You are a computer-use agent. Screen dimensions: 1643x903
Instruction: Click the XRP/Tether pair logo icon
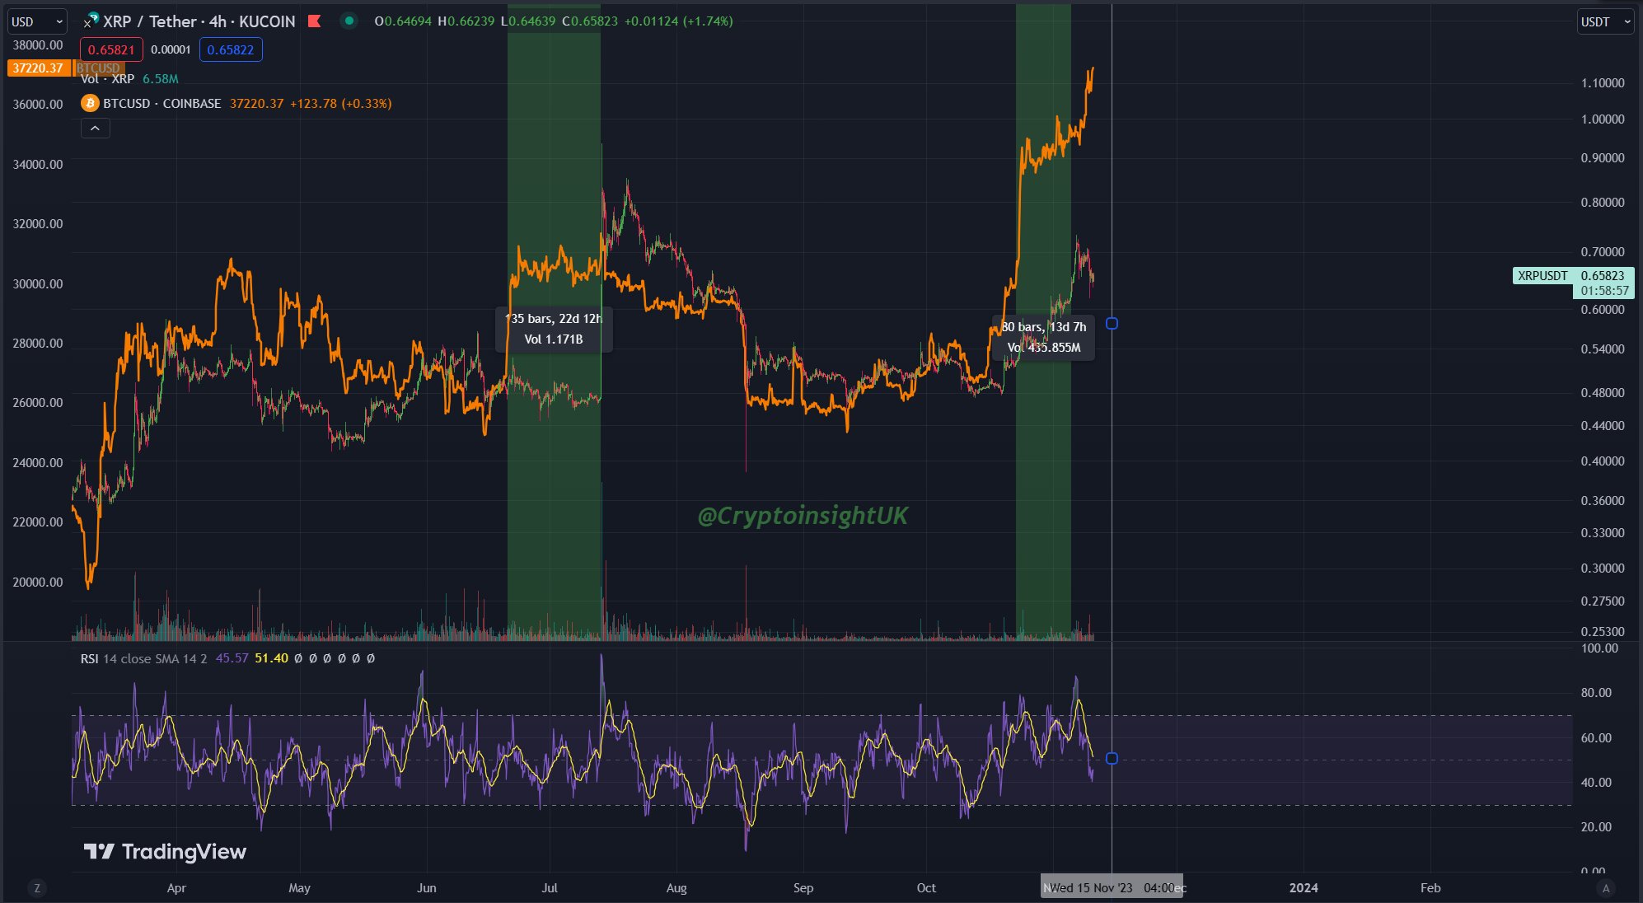[x=91, y=20]
